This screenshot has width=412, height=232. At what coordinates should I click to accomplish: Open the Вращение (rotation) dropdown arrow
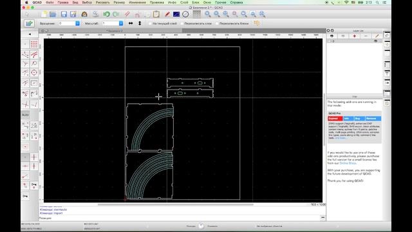point(77,23)
